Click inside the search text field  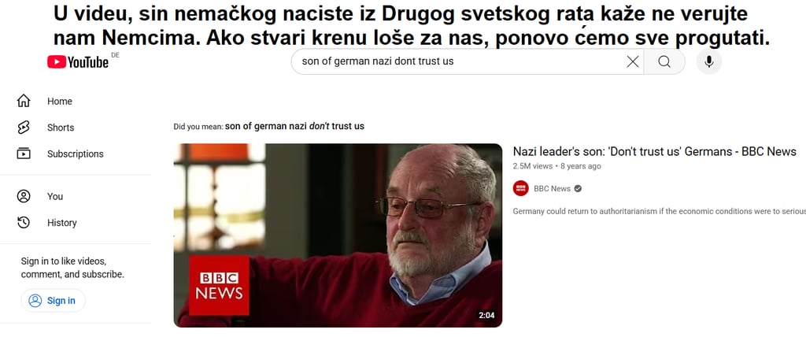tap(457, 61)
